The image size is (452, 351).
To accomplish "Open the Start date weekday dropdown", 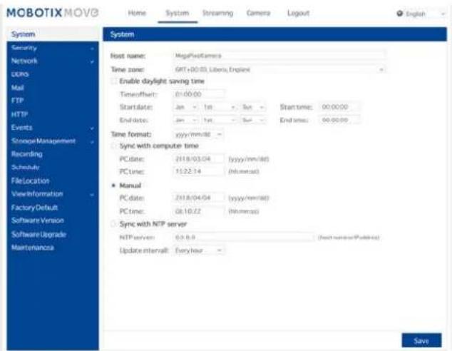I will pos(253,107).
